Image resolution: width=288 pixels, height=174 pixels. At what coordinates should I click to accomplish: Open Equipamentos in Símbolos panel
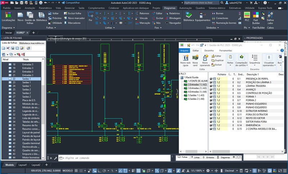coord(203,17)
